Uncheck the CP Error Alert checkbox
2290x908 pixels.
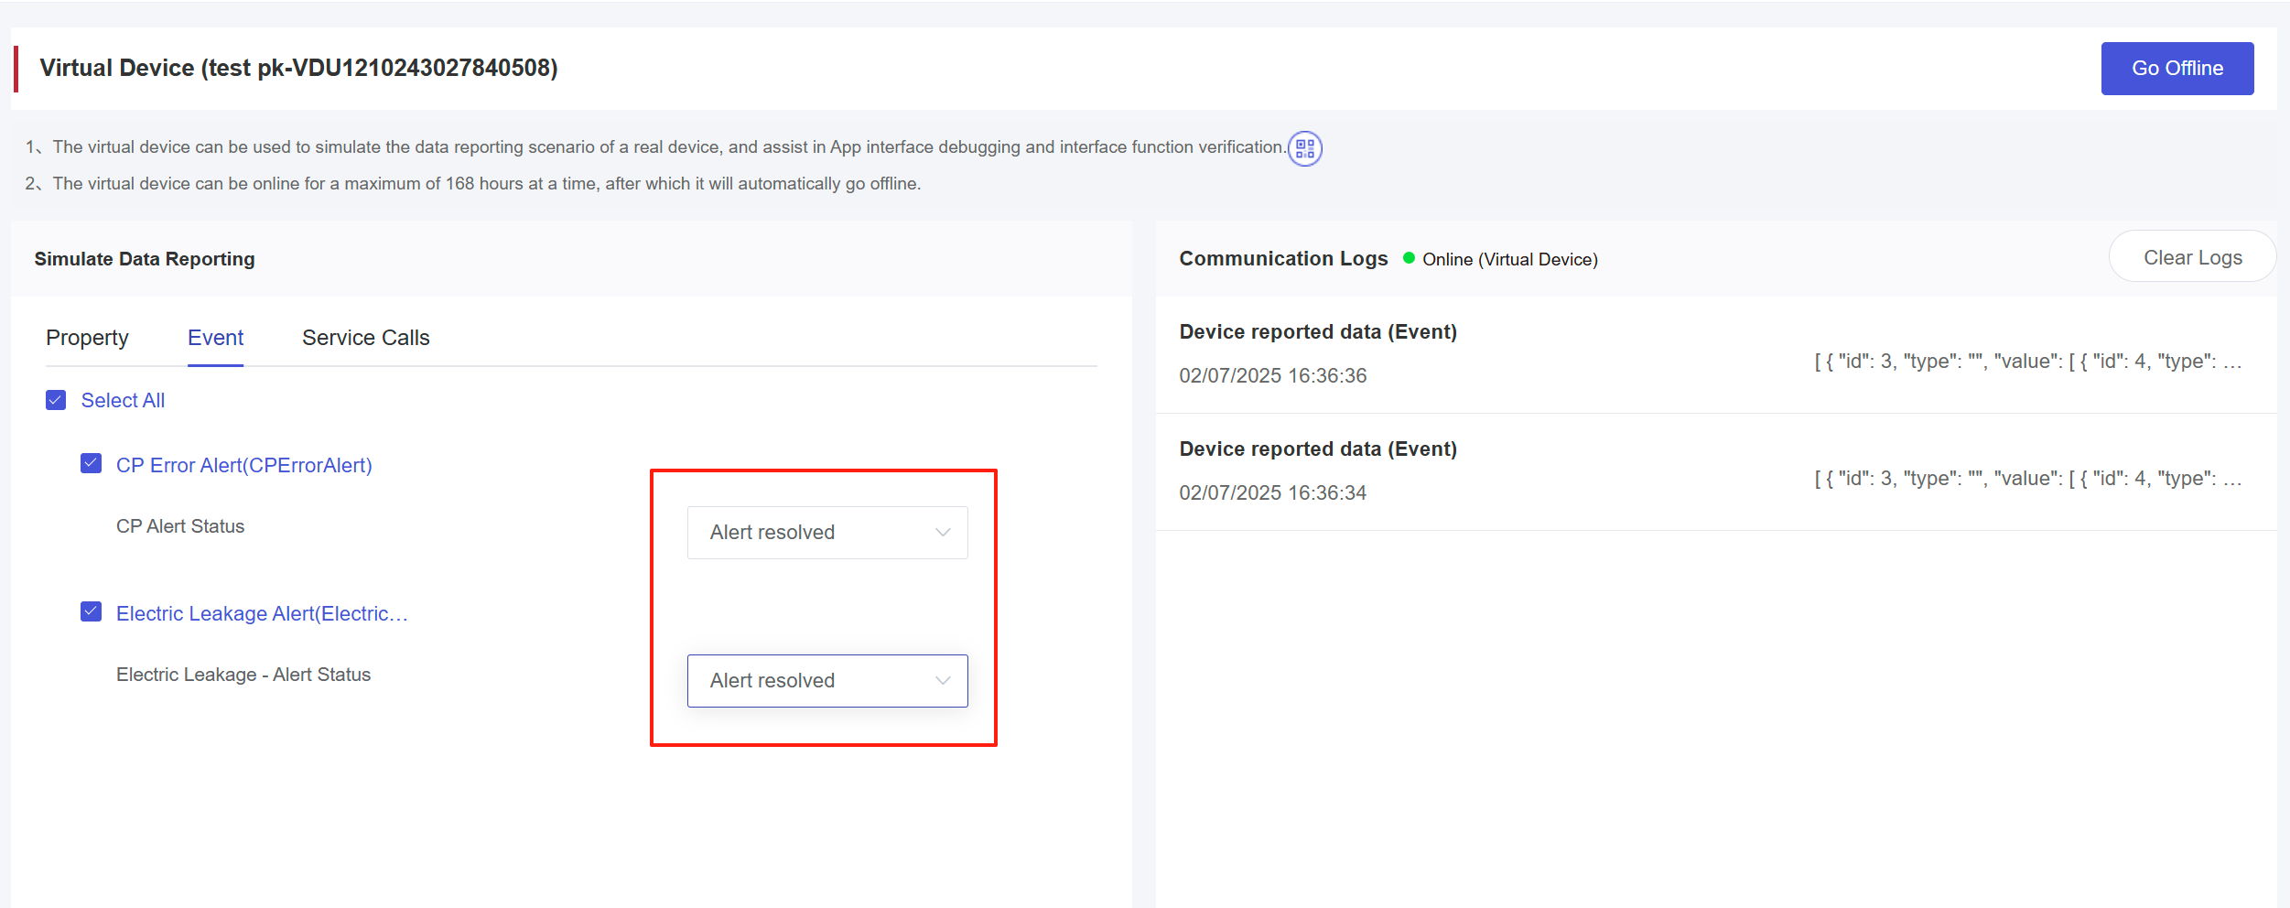91,464
